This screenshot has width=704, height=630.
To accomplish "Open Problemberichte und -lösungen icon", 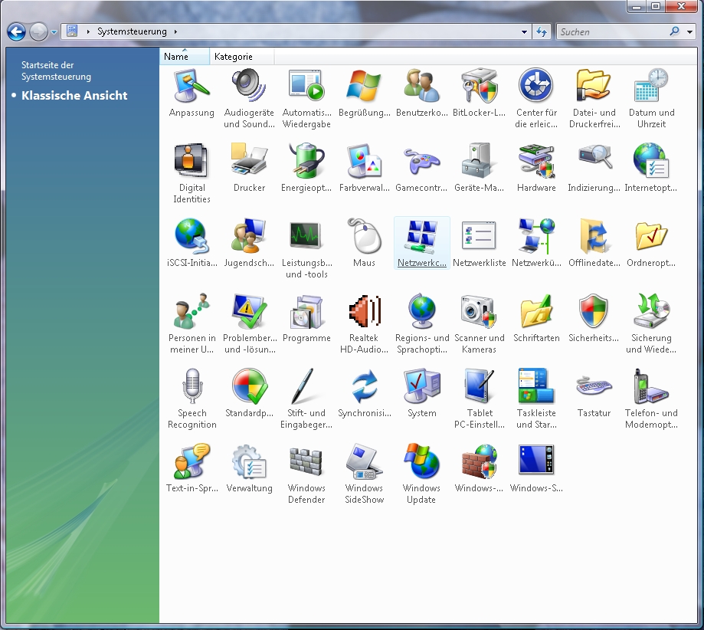I will pyautogui.click(x=249, y=310).
